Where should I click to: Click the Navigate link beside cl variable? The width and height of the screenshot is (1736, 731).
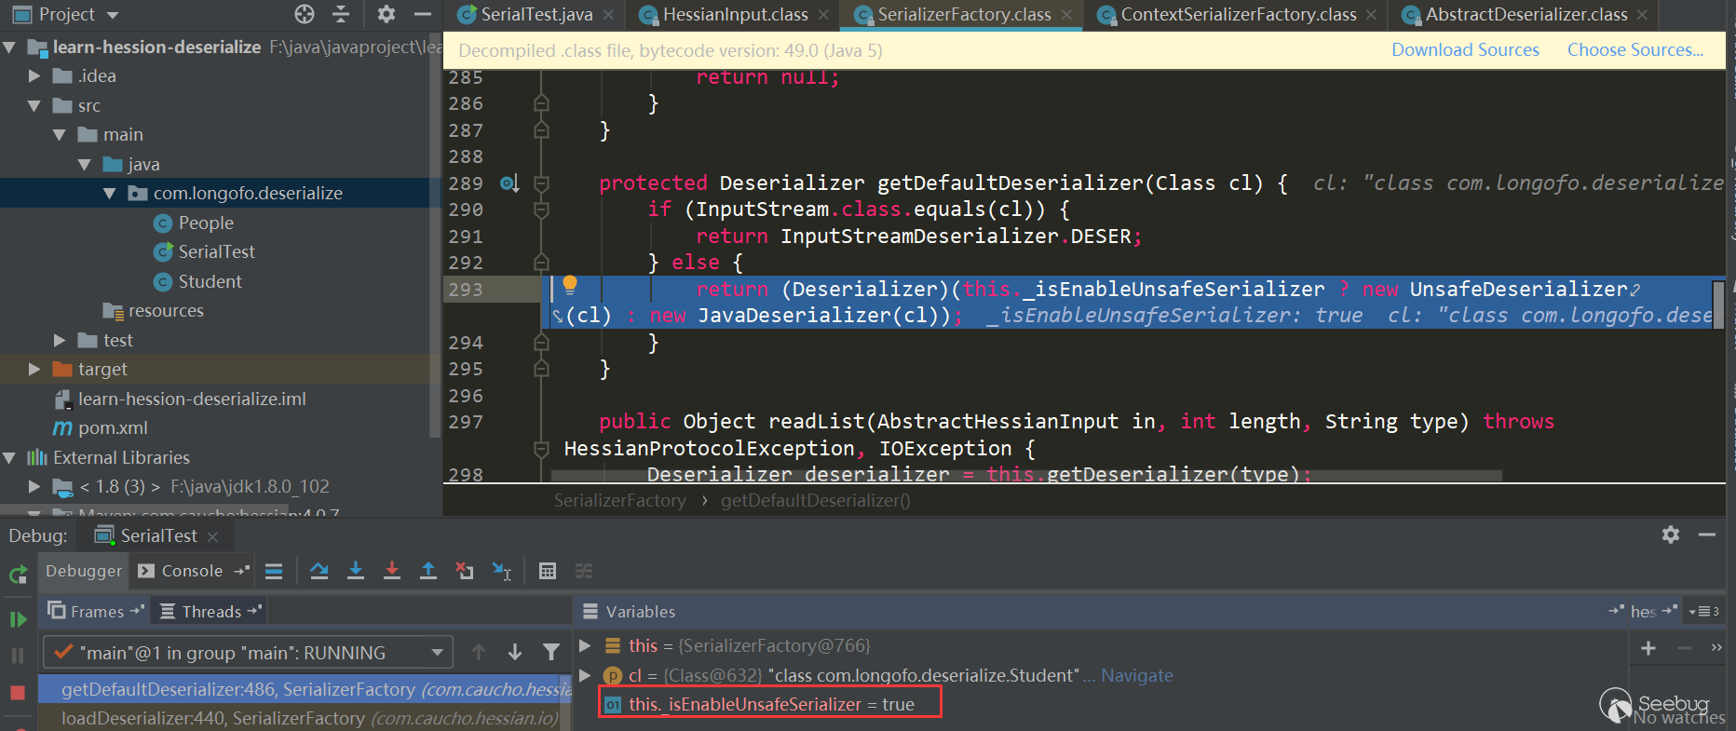pos(1136,675)
